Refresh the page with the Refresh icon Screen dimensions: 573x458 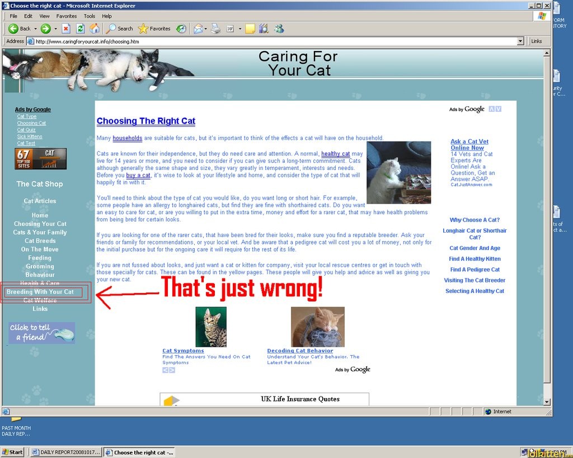click(81, 29)
